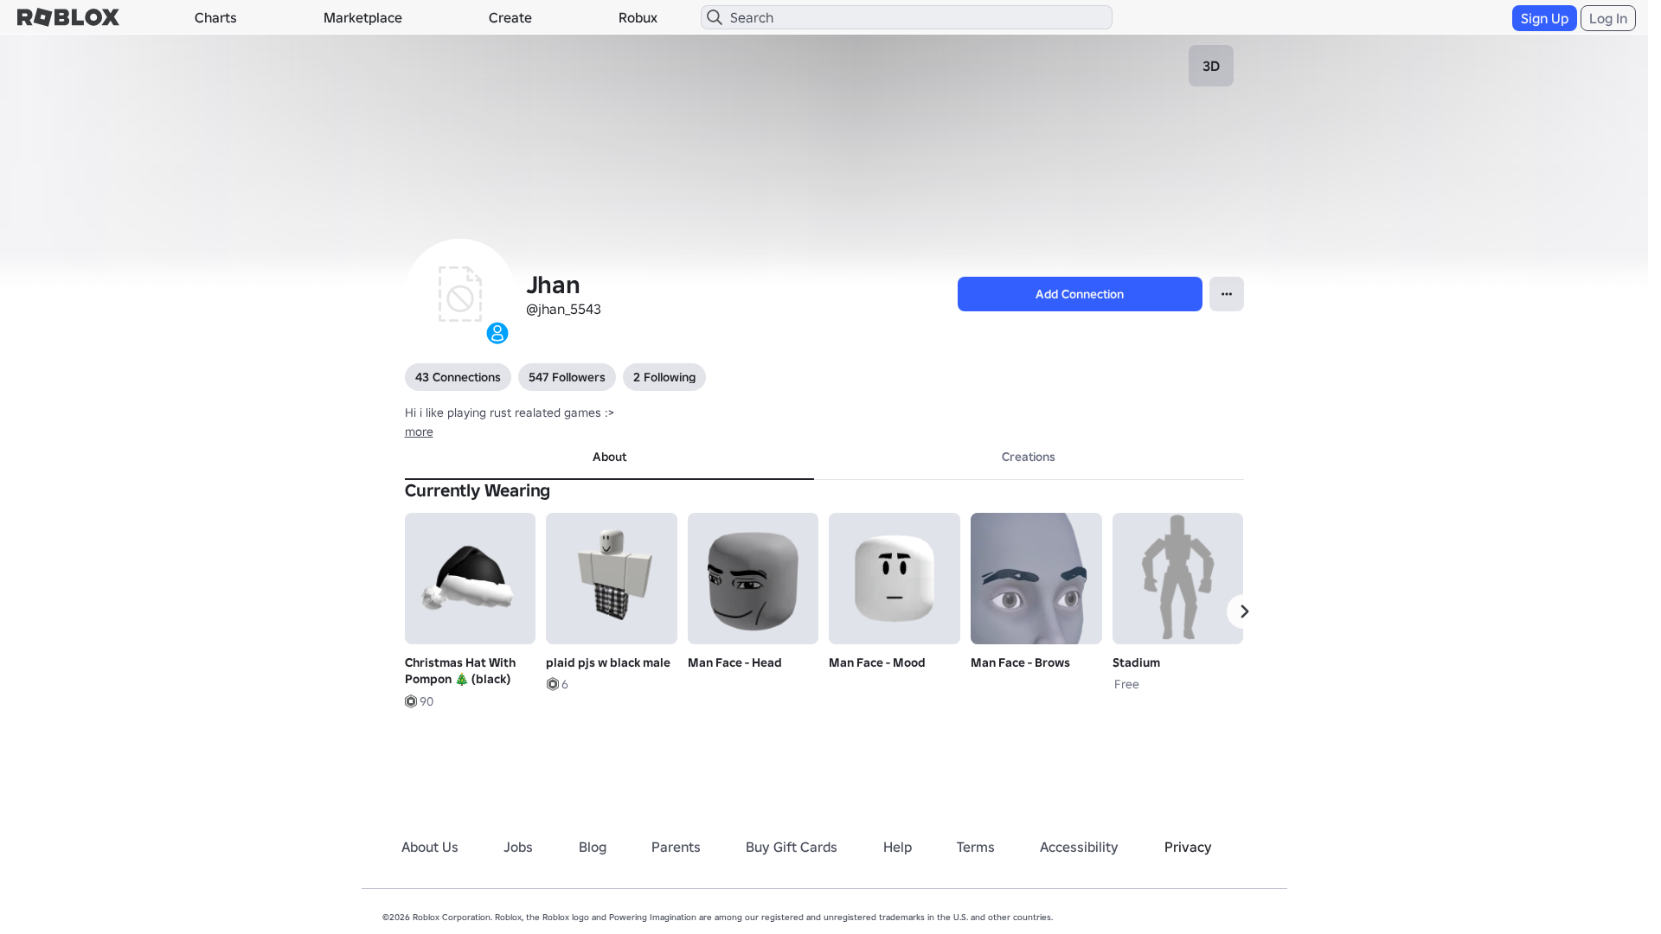The image size is (1661, 934).
Task: Click the Currently Wearing heading
Action: click(478, 491)
